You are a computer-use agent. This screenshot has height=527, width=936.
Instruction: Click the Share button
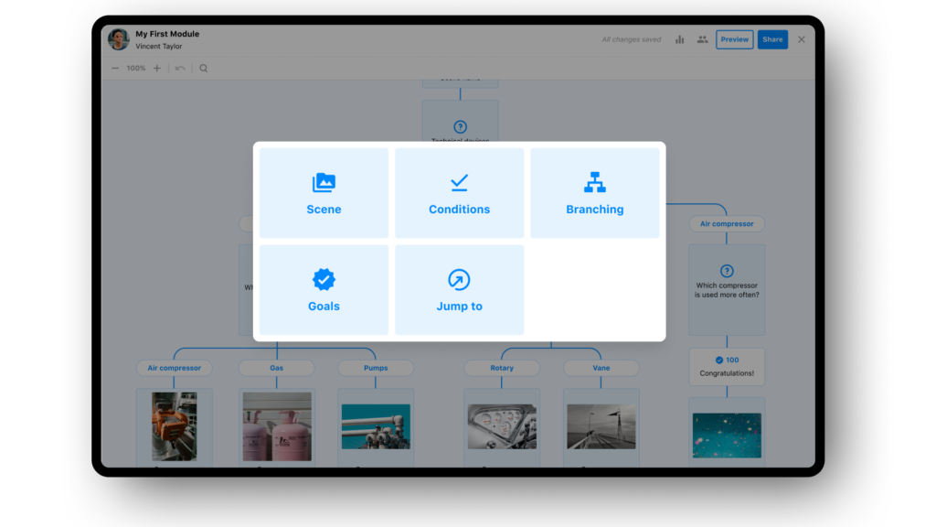pos(772,39)
